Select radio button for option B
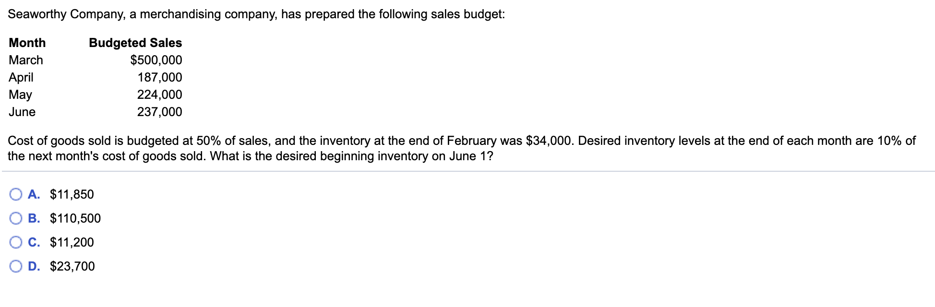This screenshot has width=935, height=307. (16, 218)
